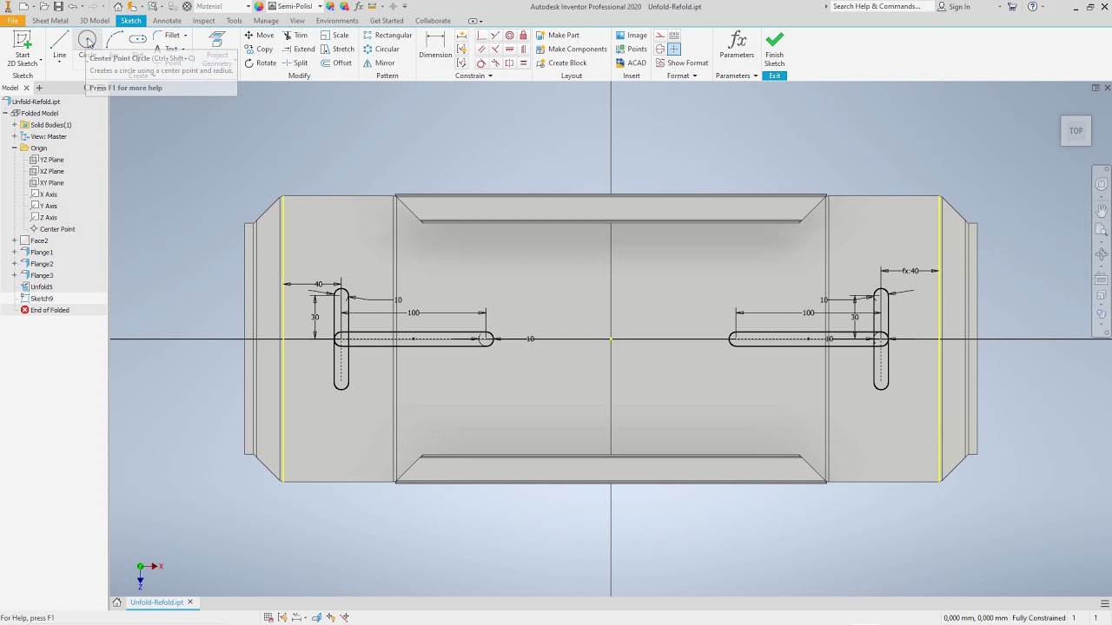The height and width of the screenshot is (625, 1112).
Task: Switch to the Sheet Metal tab
Action: coord(50,21)
